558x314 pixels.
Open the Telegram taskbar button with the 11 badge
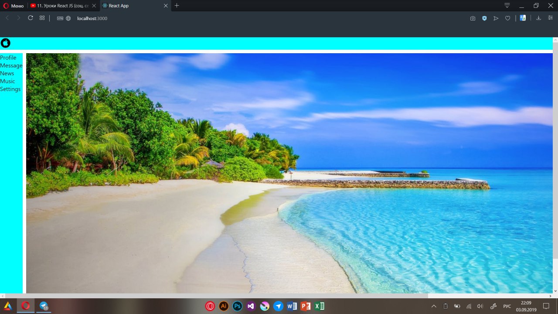point(44,306)
